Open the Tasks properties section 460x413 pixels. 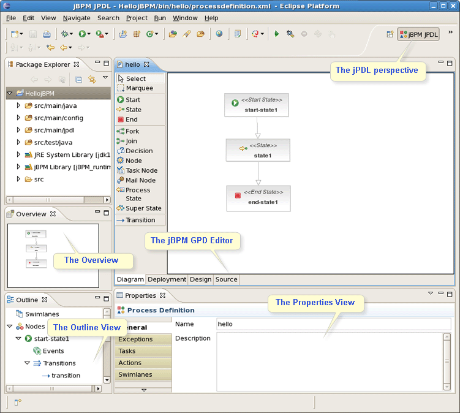(127, 351)
